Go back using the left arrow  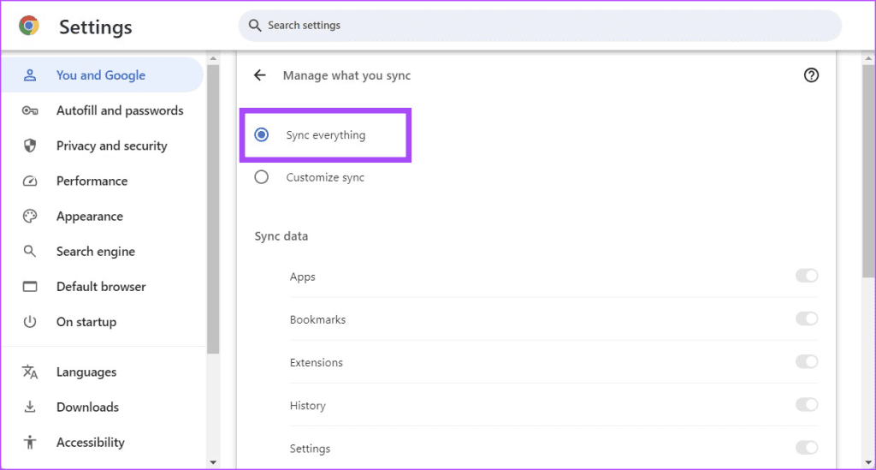[260, 74]
